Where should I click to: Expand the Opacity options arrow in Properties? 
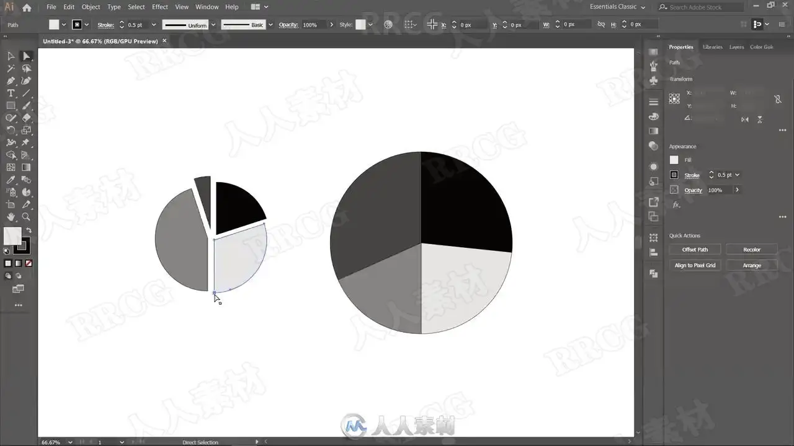pyautogui.click(x=737, y=190)
